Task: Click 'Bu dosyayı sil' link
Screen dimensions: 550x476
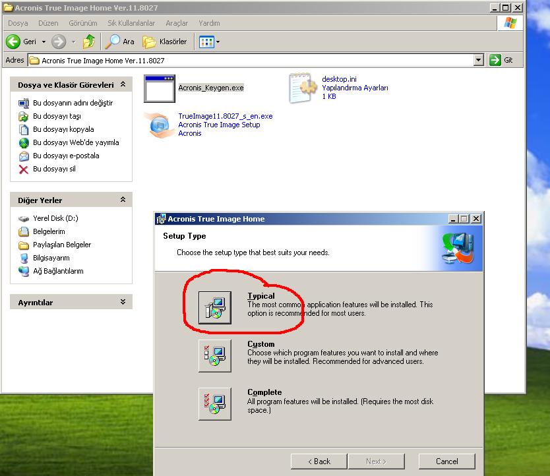Action: tap(54, 169)
